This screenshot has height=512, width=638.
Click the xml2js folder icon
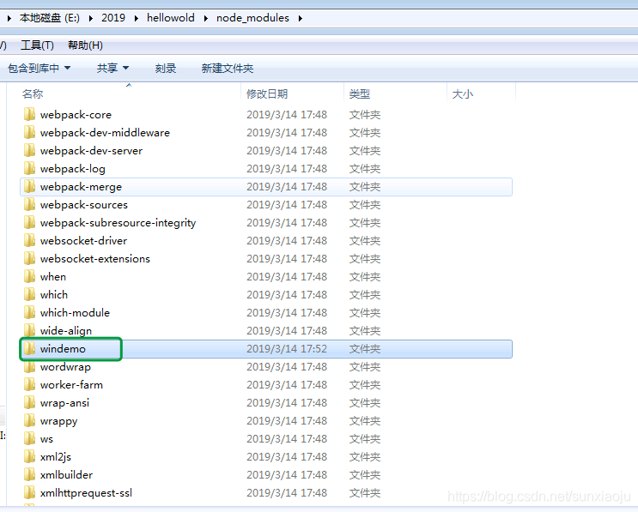[29, 457]
